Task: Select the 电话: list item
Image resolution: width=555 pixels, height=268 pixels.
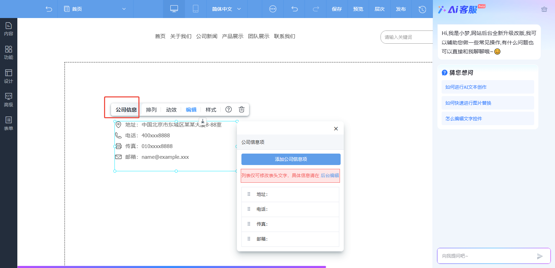Action: click(x=290, y=209)
